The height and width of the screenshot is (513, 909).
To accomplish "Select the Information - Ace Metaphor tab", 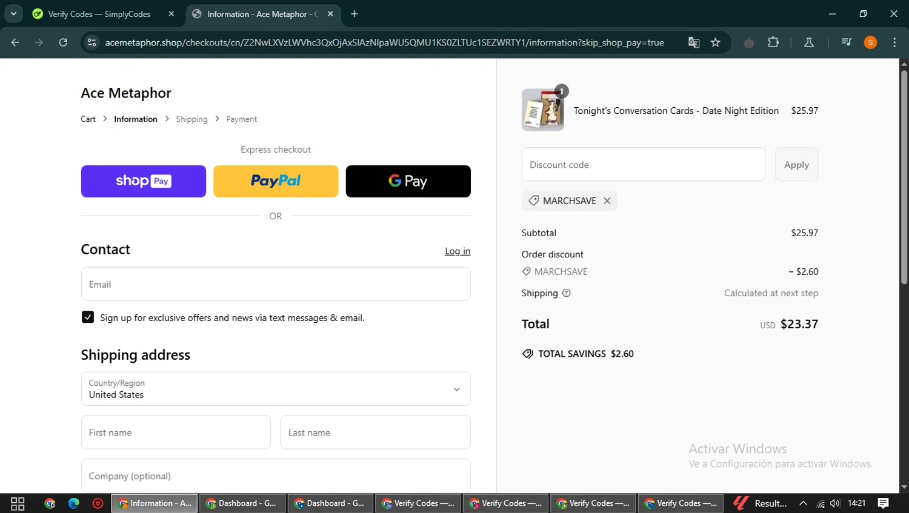I will click(263, 14).
